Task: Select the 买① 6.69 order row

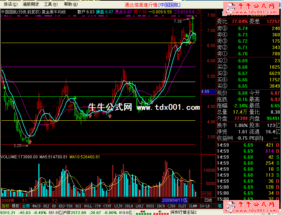Action: click(x=248, y=61)
